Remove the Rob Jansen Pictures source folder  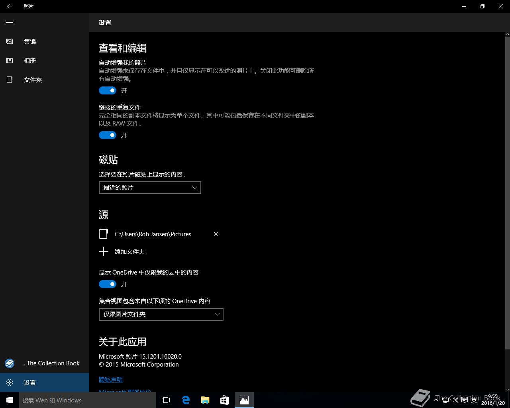click(216, 234)
